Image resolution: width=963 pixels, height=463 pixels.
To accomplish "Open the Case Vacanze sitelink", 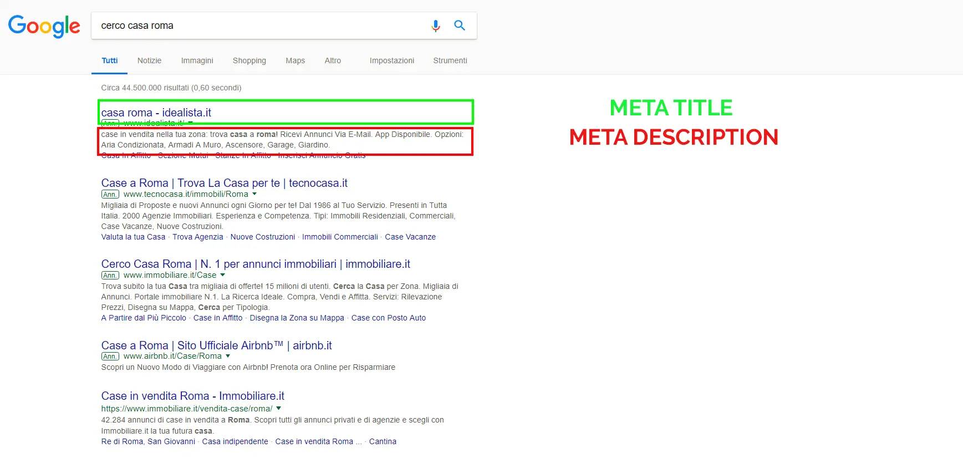I will [410, 237].
